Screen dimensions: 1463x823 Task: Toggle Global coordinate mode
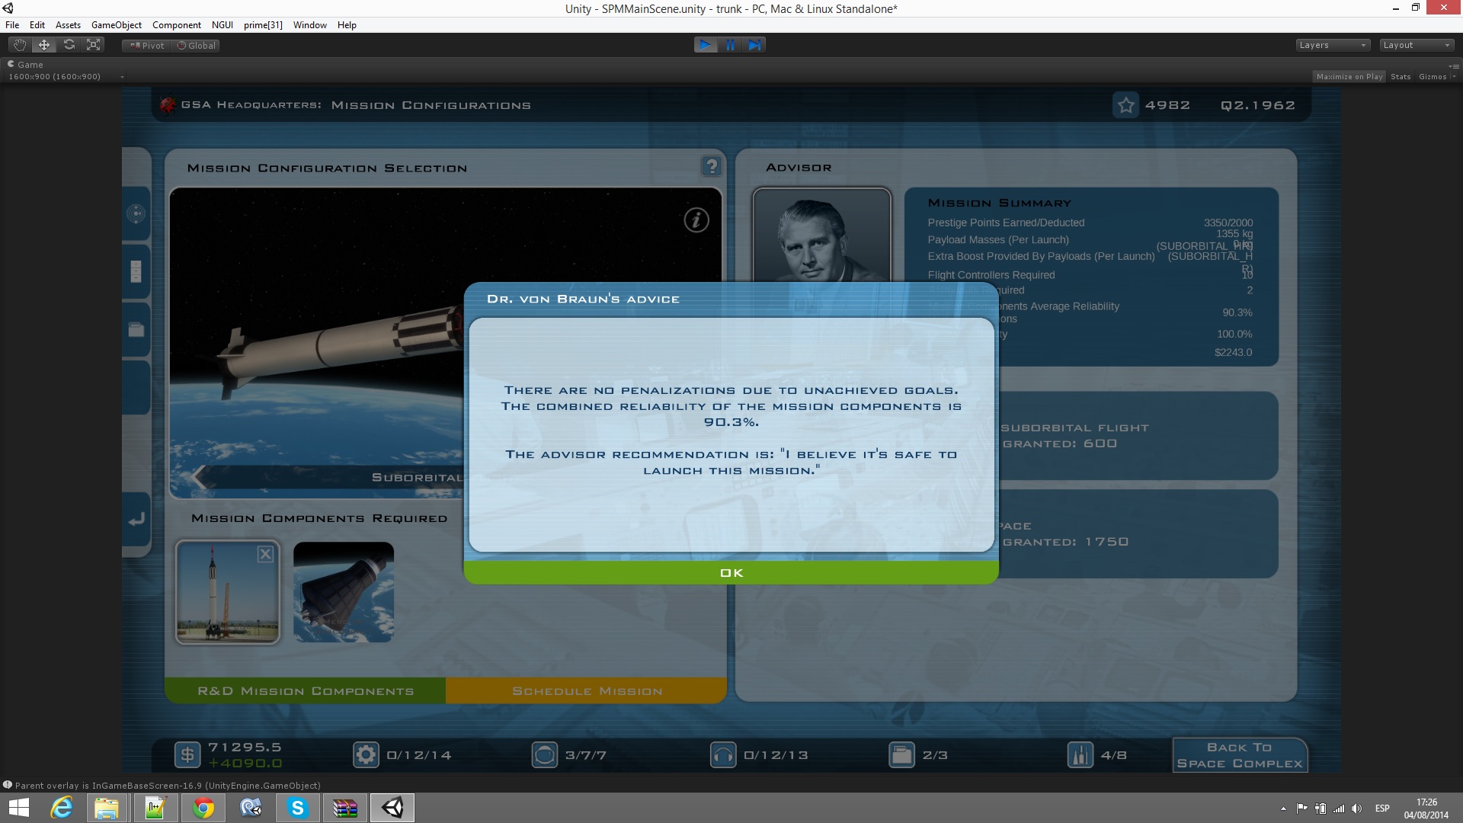(197, 46)
